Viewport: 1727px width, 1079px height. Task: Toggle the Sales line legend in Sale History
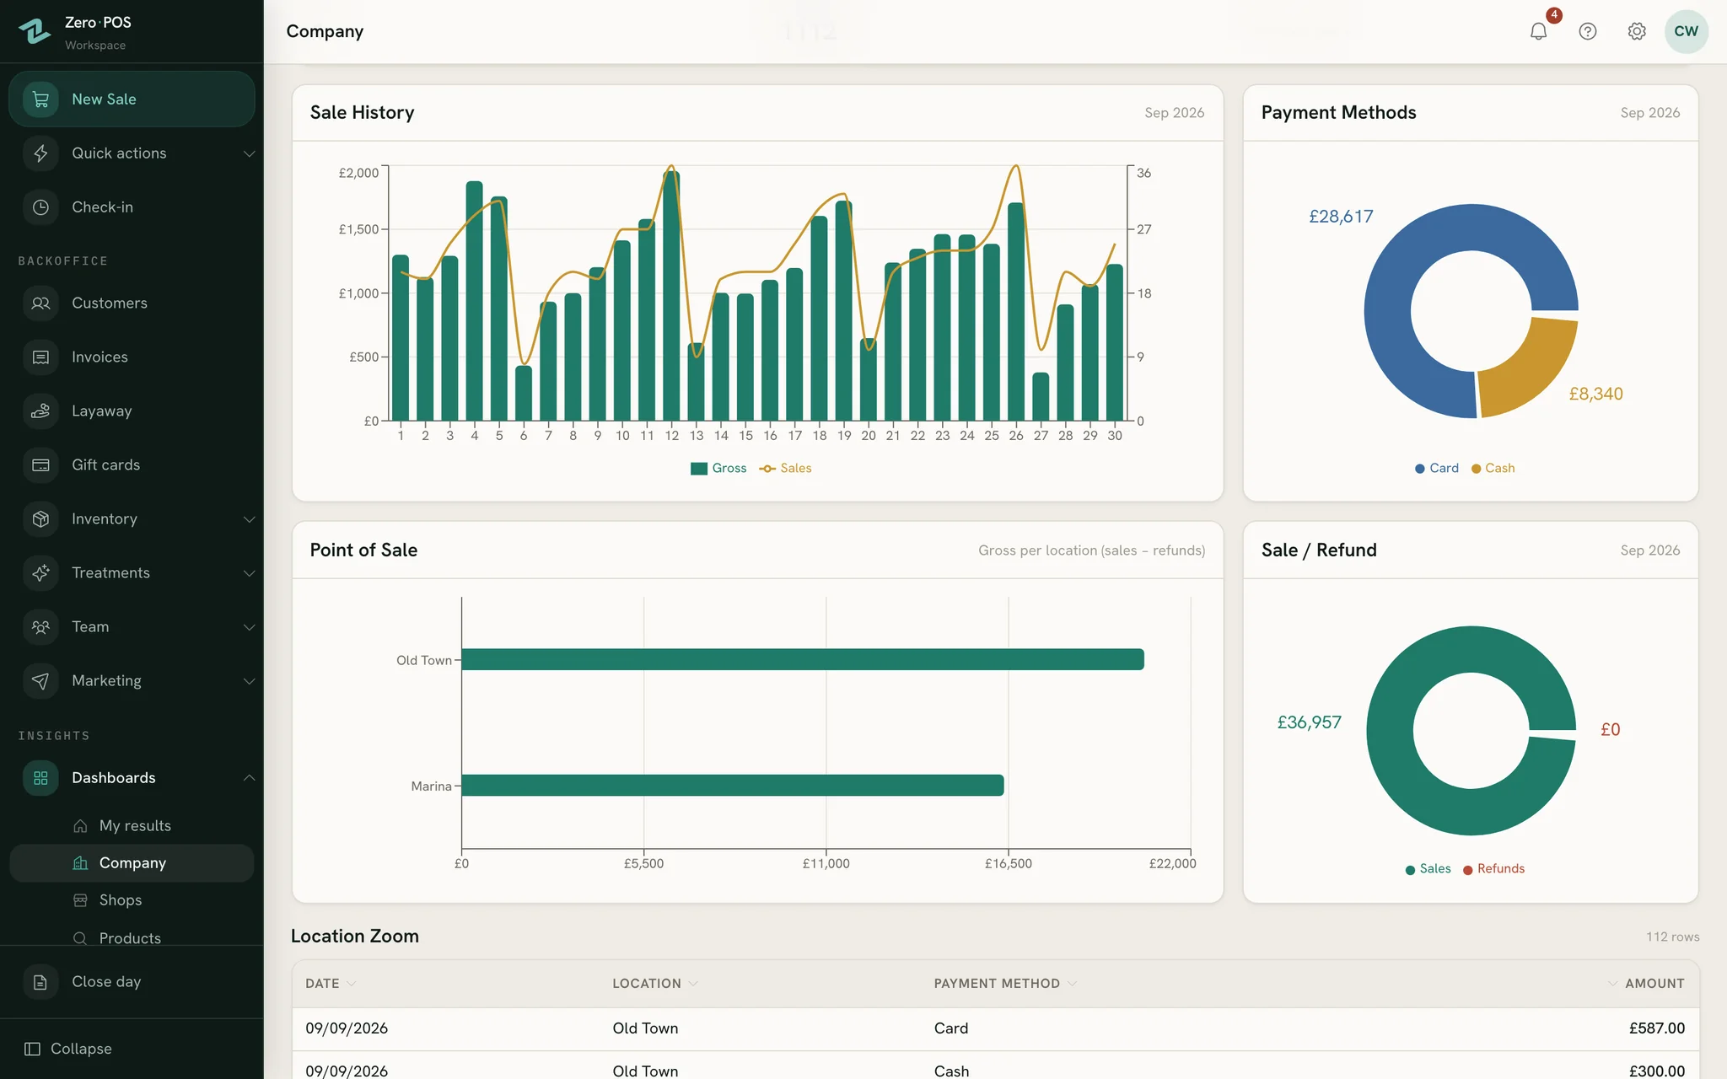[x=785, y=469]
